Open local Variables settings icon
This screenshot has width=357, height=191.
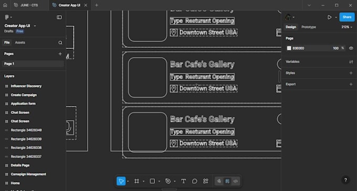coord(351,62)
